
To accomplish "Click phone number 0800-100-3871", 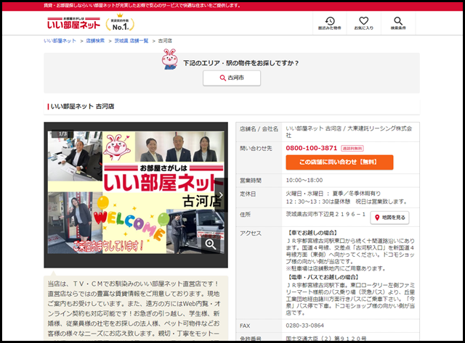I will (x=312, y=148).
